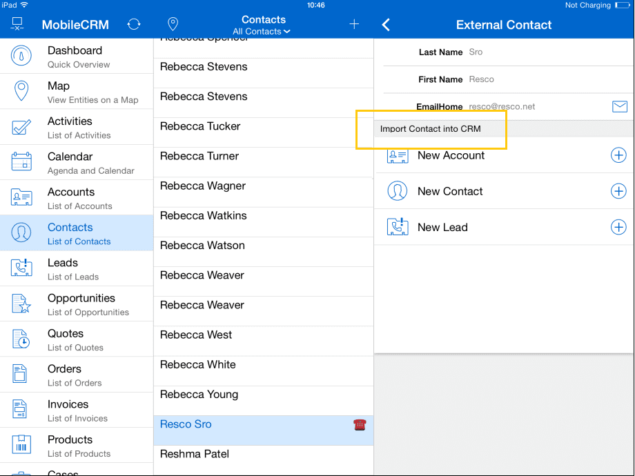Tap the plus circle for New Account

click(x=618, y=155)
